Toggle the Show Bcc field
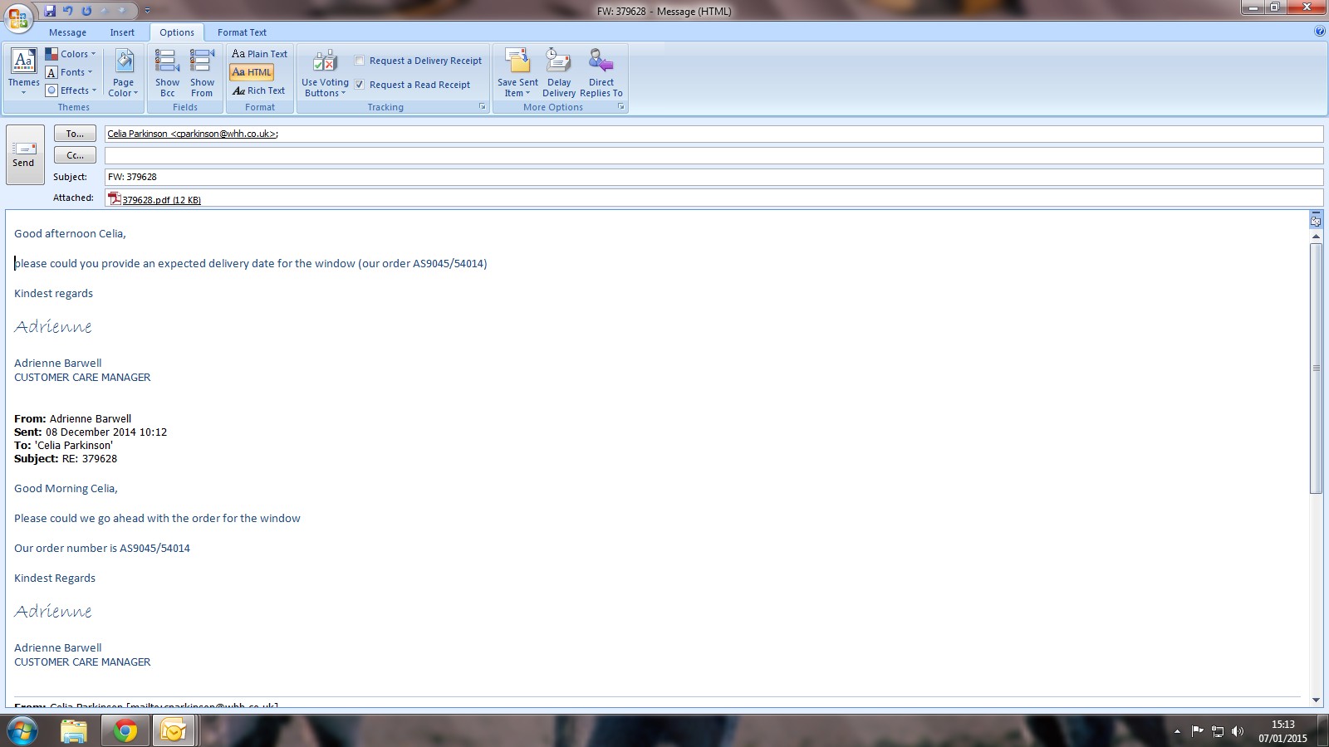This screenshot has width=1329, height=747. click(x=167, y=72)
